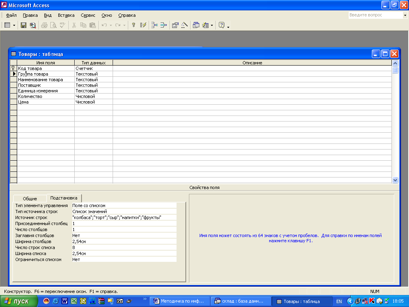This screenshot has width=409, height=307.
Task: Click the Insert Rows toolbar icon
Action: click(x=155, y=25)
